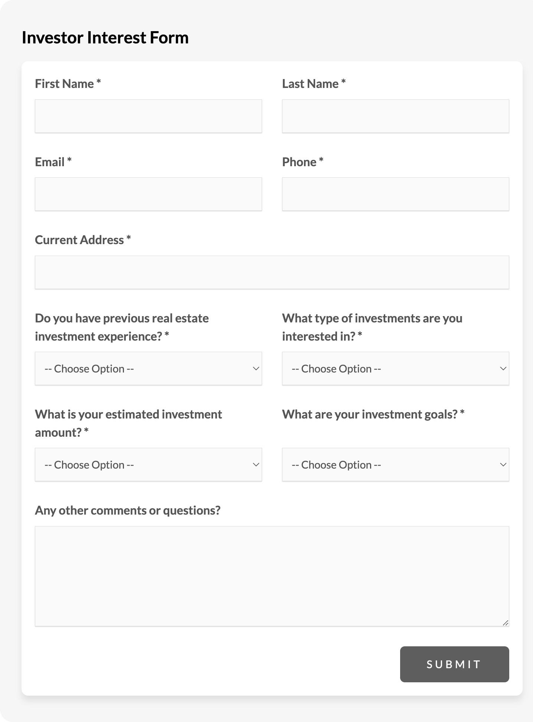Click the textarea resize handle corner
Image resolution: width=533 pixels, height=722 pixels.
(506, 623)
